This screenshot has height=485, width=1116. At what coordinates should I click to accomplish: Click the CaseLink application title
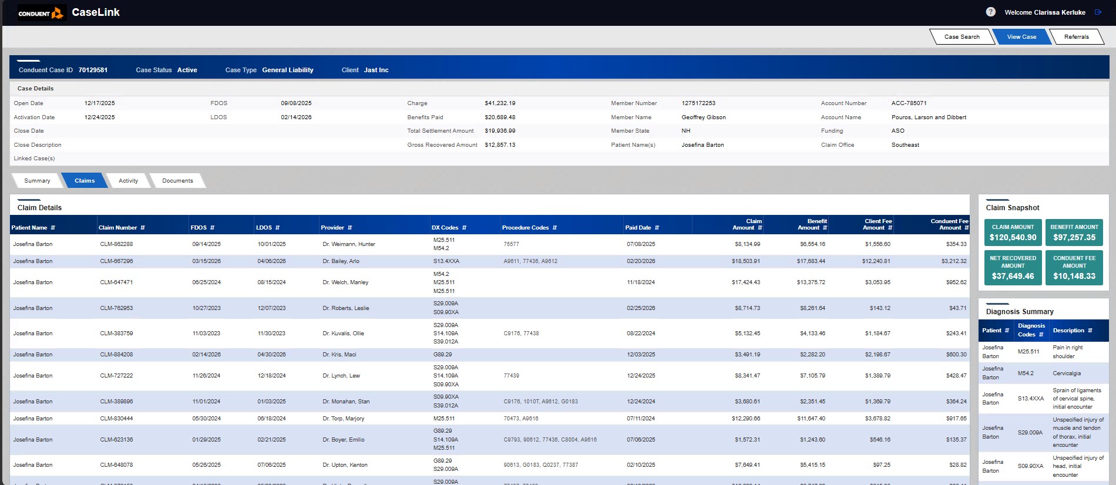click(x=96, y=12)
